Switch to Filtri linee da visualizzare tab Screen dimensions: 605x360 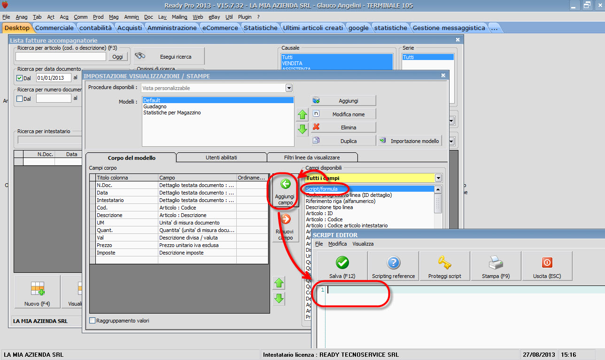coord(312,157)
